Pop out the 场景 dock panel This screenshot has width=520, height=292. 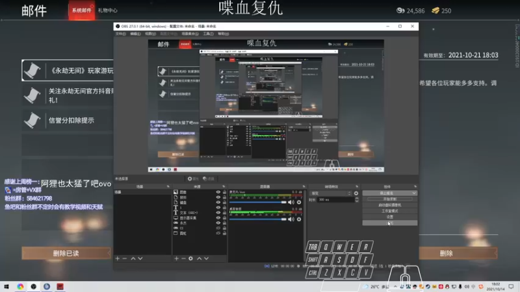click(168, 187)
